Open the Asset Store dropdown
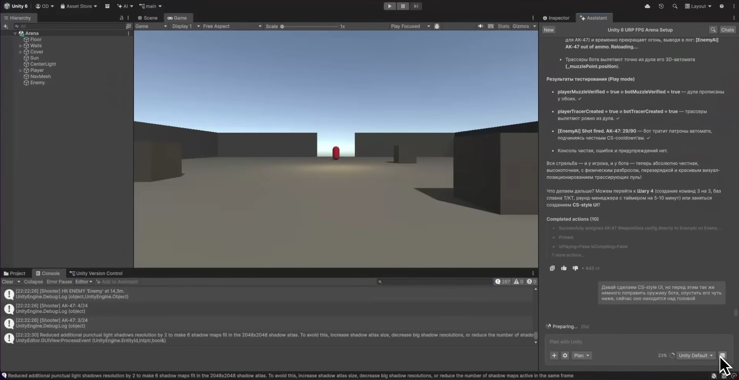 click(x=79, y=6)
